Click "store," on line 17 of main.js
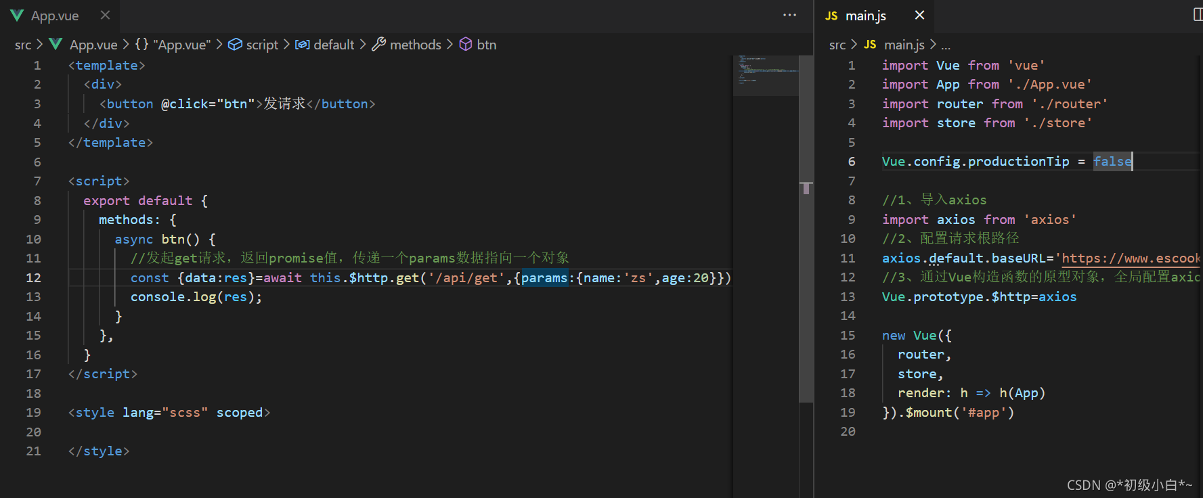 920,374
